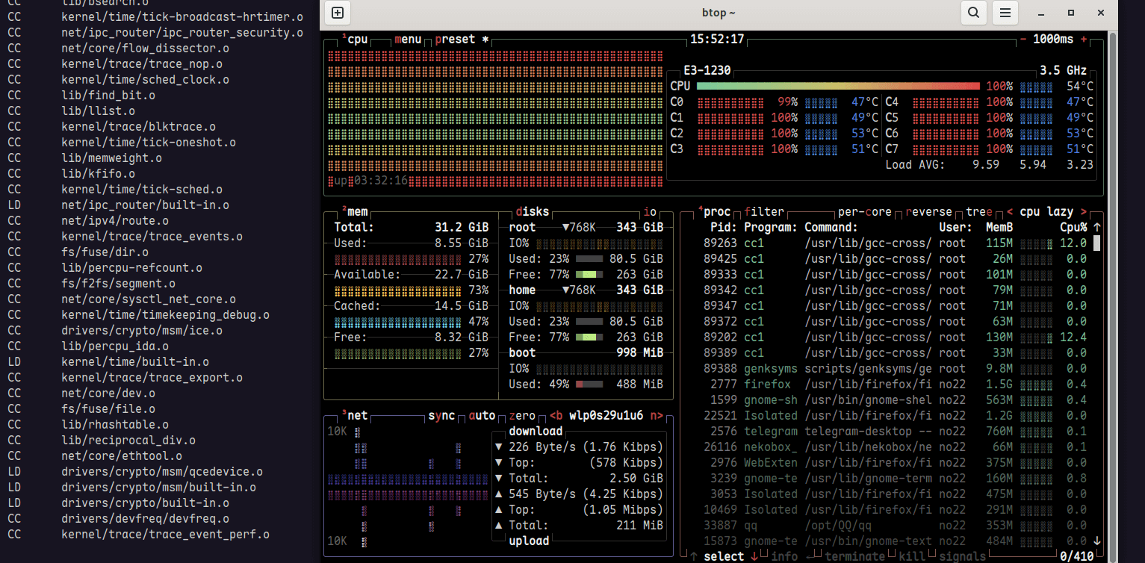Collapse the cpu panel using its numbered box
The image size is (1145, 563).
point(344,34)
